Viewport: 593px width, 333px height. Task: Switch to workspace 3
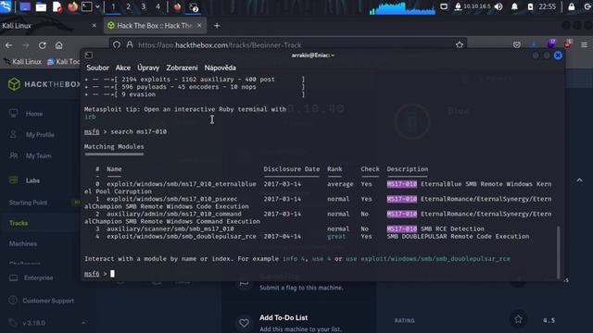point(144,6)
